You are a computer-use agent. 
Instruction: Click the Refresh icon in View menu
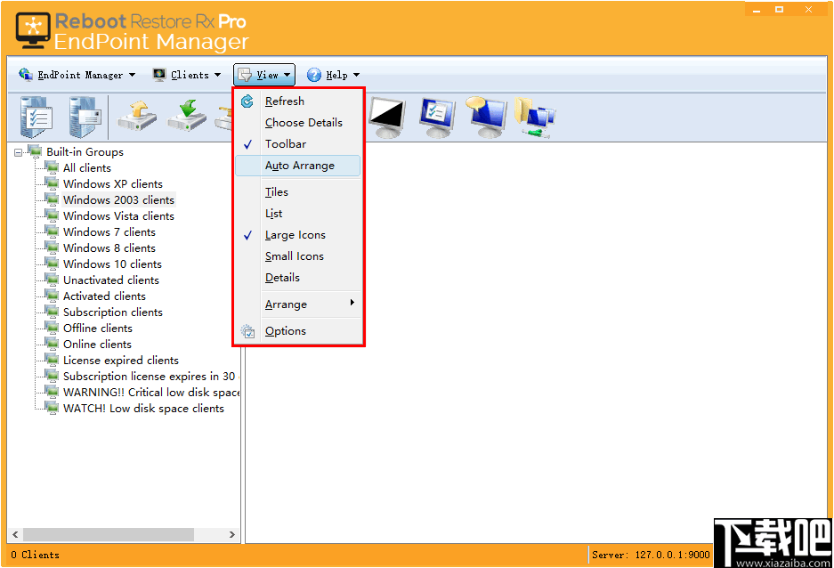pos(247,101)
